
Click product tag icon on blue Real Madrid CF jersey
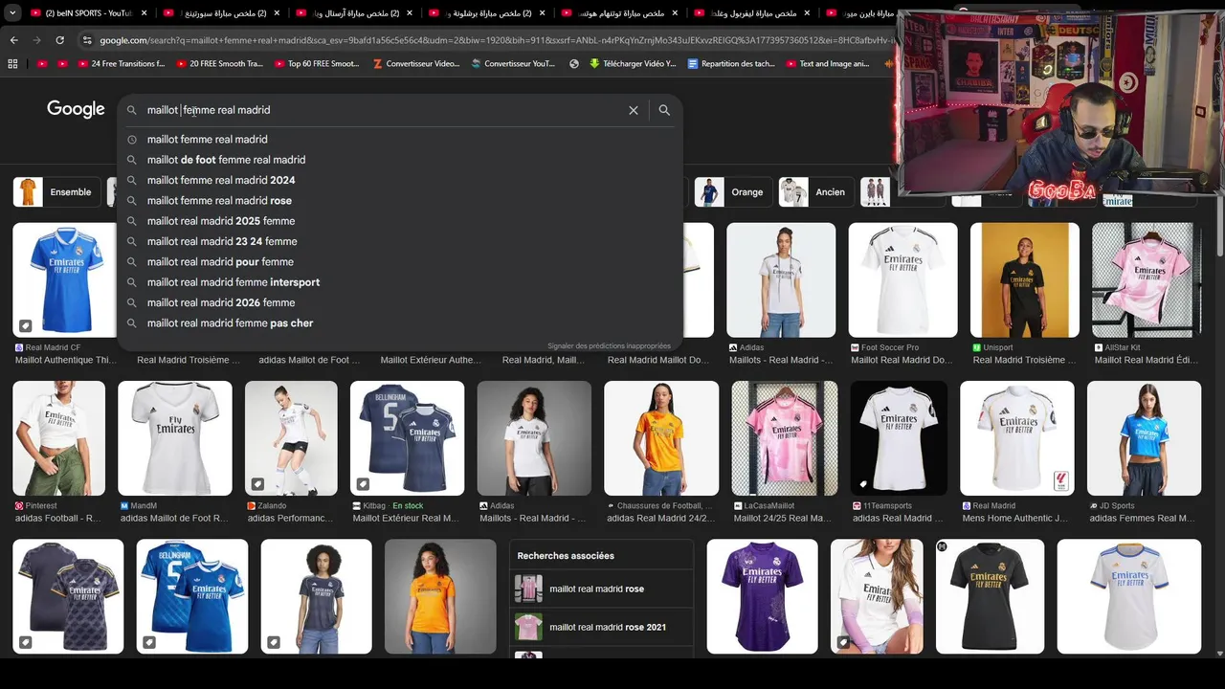click(26, 325)
